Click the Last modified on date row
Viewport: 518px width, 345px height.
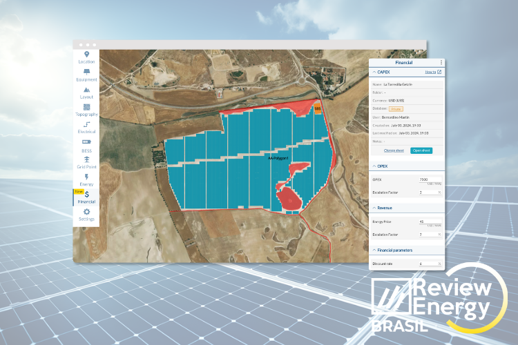pos(406,133)
